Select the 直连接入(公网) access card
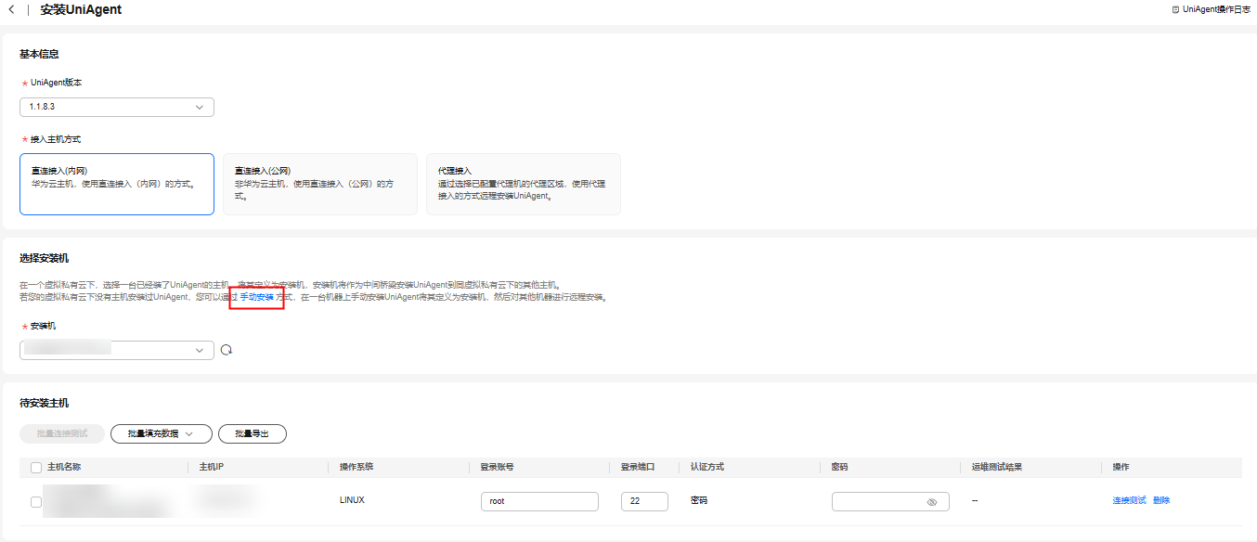The height and width of the screenshot is (542, 1257). tap(320, 184)
